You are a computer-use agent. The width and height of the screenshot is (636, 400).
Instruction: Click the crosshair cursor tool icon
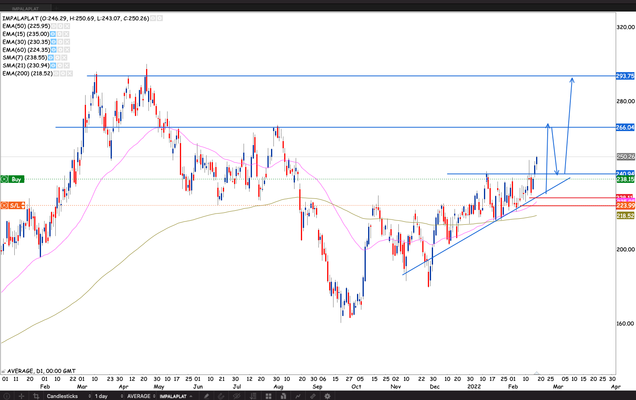click(x=21, y=396)
